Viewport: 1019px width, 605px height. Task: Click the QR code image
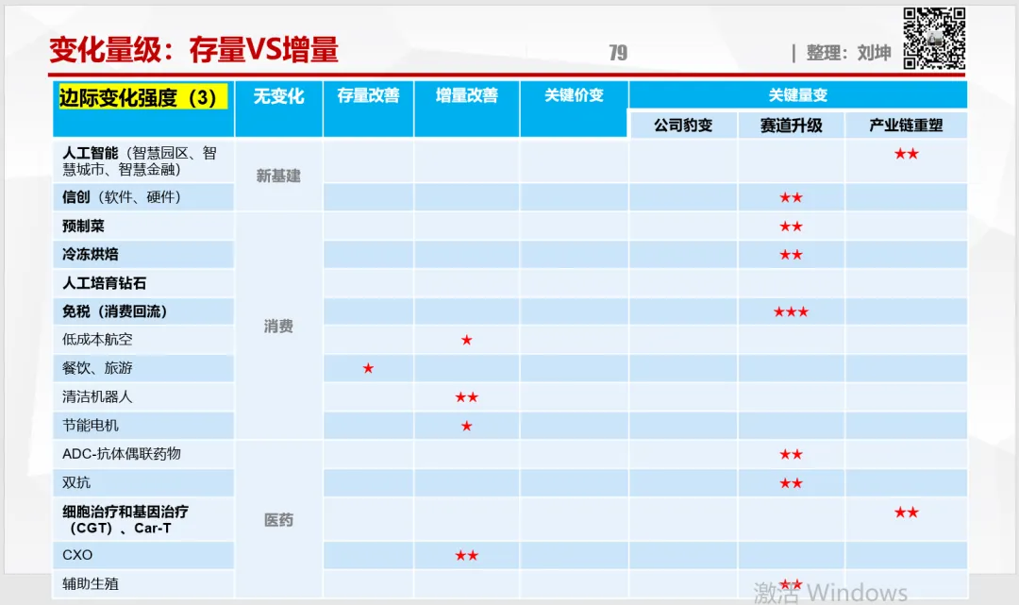[934, 39]
